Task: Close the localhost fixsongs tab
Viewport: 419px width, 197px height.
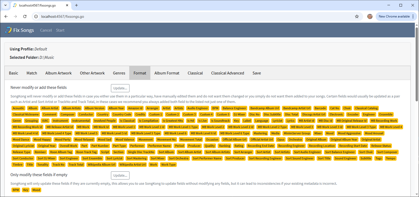Action: [x=67, y=5]
